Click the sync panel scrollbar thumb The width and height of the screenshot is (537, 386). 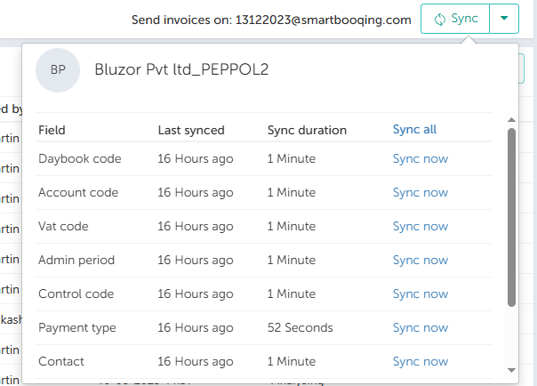coord(511,217)
